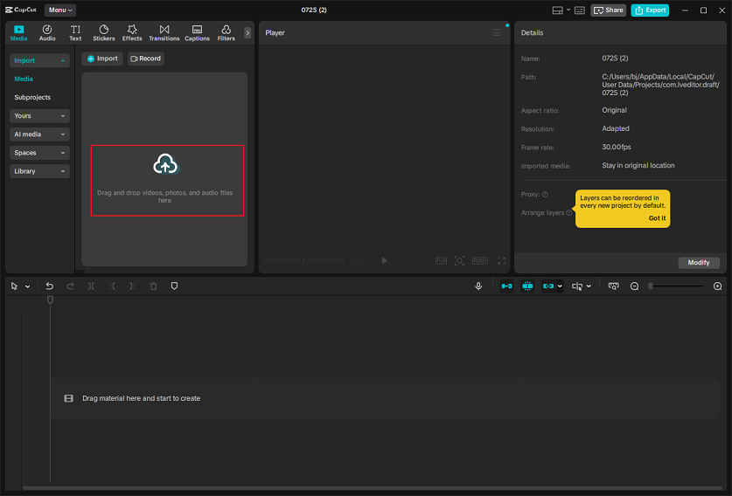The image size is (732, 496).
Task: Click the Modify button
Action: click(x=699, y=263)
